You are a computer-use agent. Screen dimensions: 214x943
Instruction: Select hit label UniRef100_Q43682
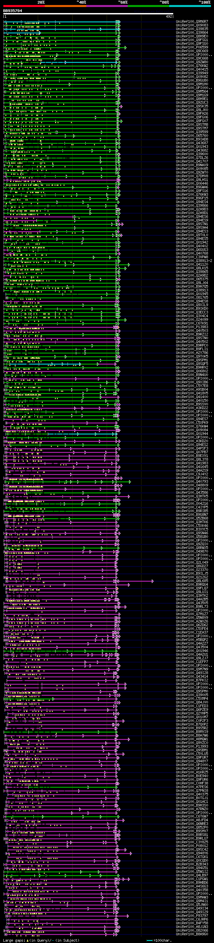[192, 150]
